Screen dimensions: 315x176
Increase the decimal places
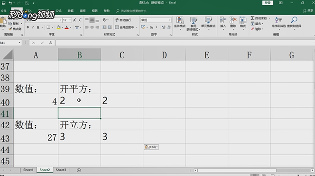pos(164,27)
